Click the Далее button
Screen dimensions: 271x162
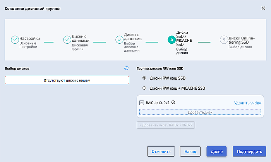216,152
